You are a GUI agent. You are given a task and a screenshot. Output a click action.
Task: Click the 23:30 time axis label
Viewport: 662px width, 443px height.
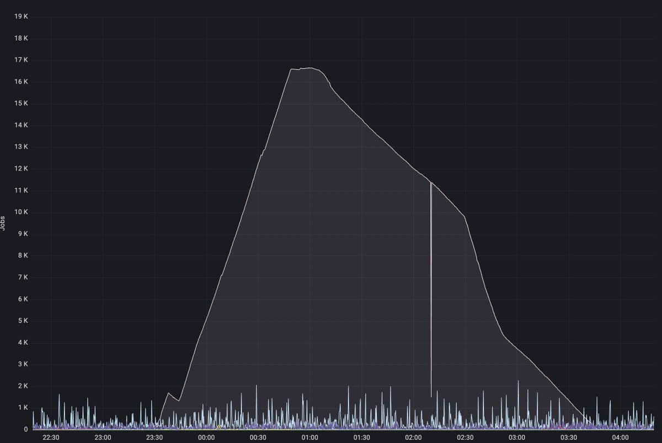coord(154,437)
